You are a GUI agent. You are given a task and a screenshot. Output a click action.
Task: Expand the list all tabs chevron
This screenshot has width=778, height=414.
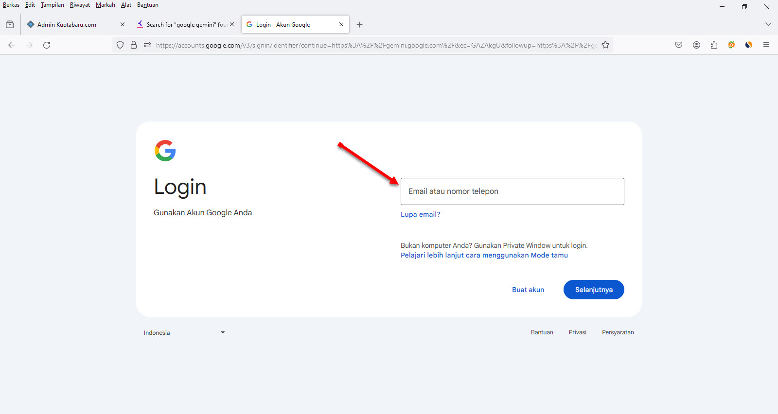pos(768,24)
